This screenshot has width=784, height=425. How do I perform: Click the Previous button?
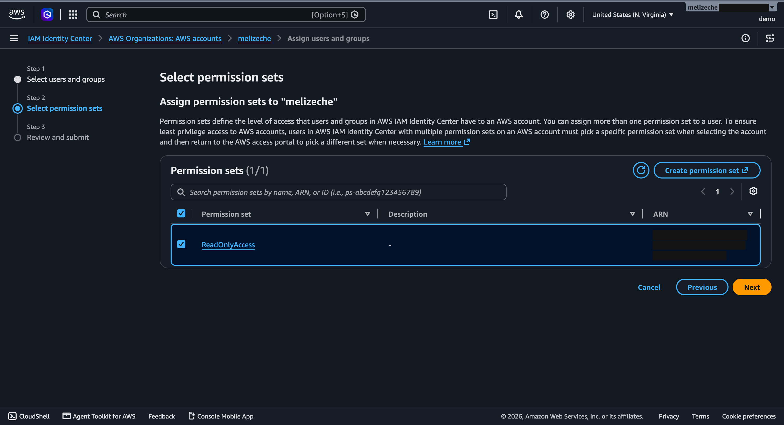click(x=702, y=287)
